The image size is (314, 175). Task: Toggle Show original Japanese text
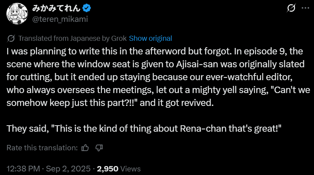tap(150, 38)
